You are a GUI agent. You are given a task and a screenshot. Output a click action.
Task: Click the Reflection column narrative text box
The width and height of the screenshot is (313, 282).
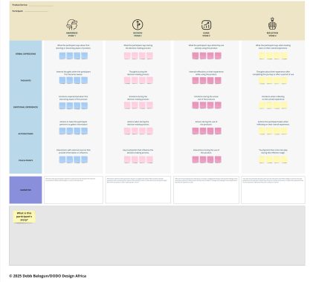273,190
